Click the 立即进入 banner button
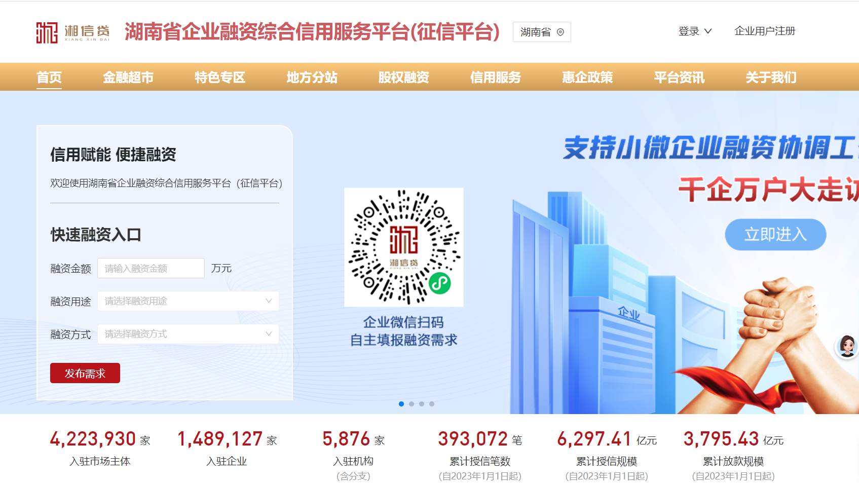The height and width of the screenshot is (483, 859). pos(775,235)
